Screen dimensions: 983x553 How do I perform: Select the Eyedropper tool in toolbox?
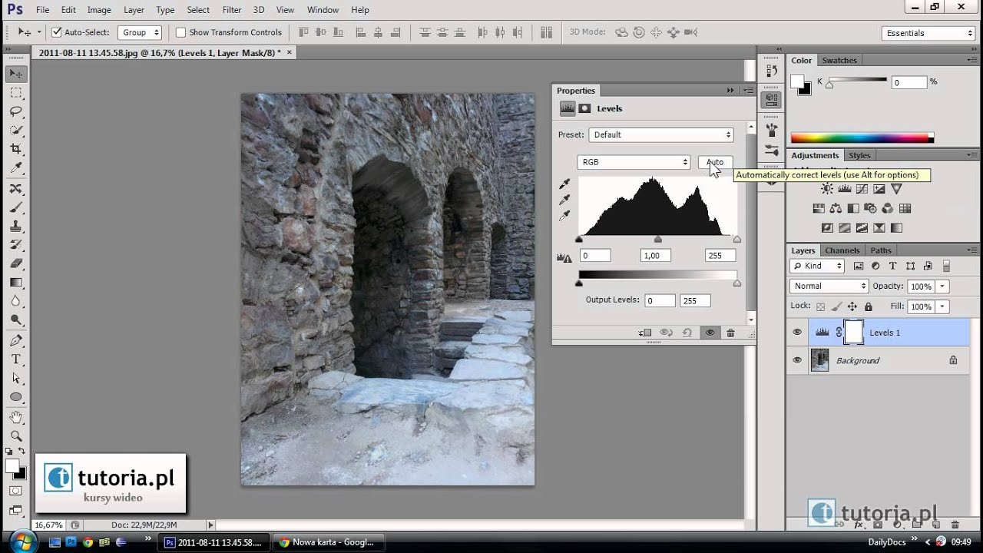pyautogui.click(x=16, y=168)
